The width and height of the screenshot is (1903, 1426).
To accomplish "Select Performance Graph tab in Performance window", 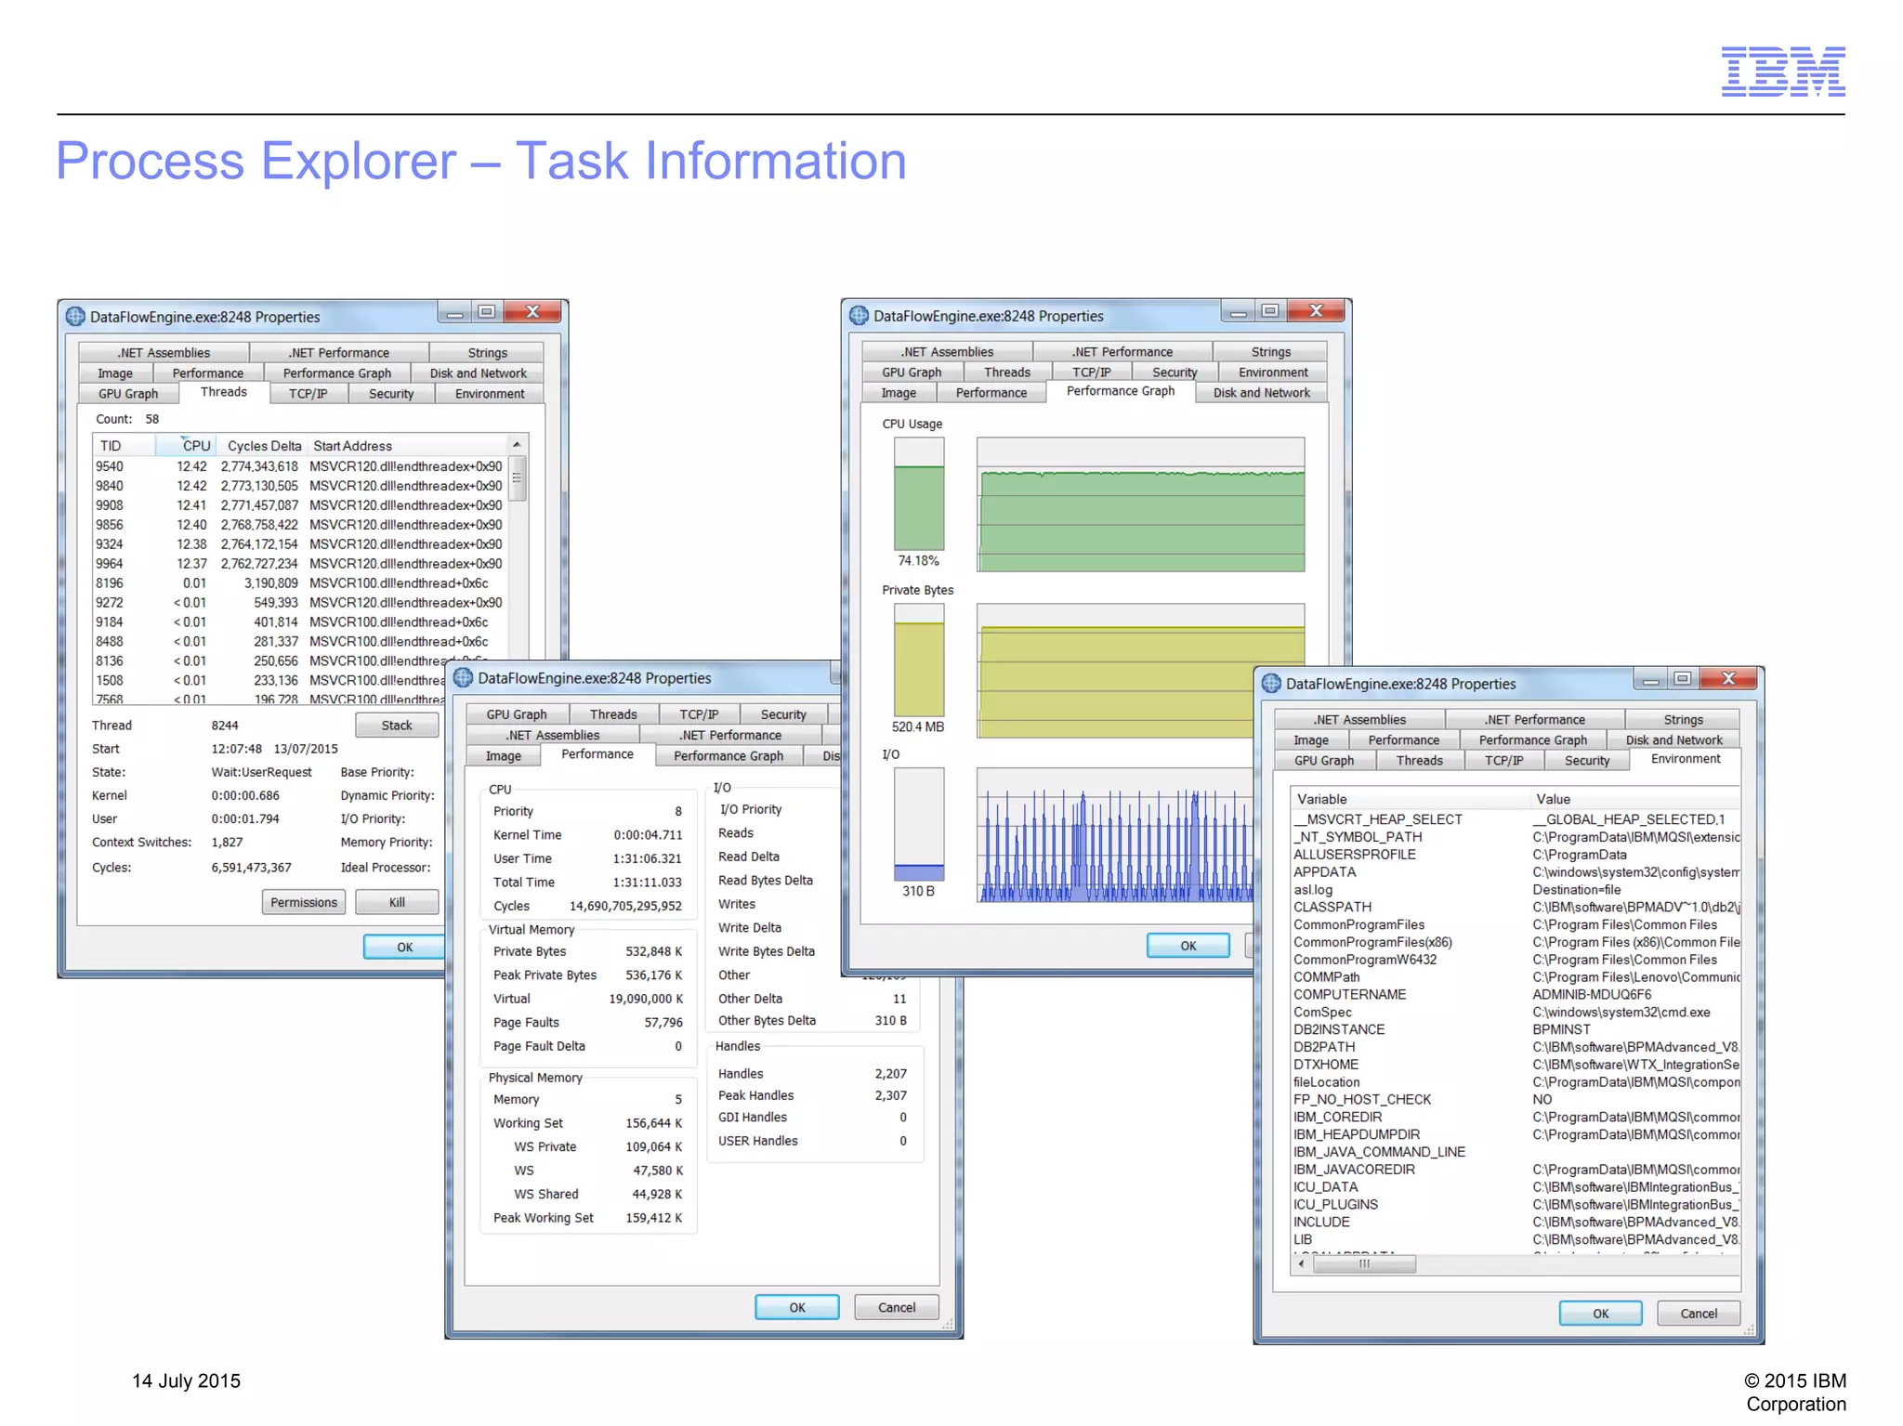I will tap(728, 756).
